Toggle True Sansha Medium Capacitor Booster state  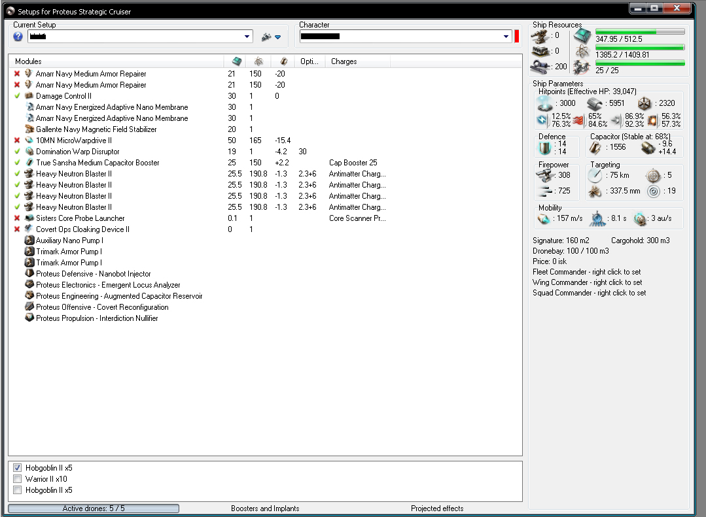click(x=17, y=163)
